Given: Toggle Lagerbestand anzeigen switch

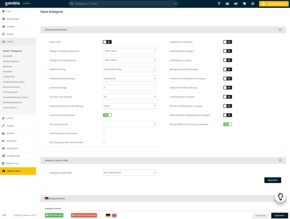Looking at the screenshot, I should point(227,42).
